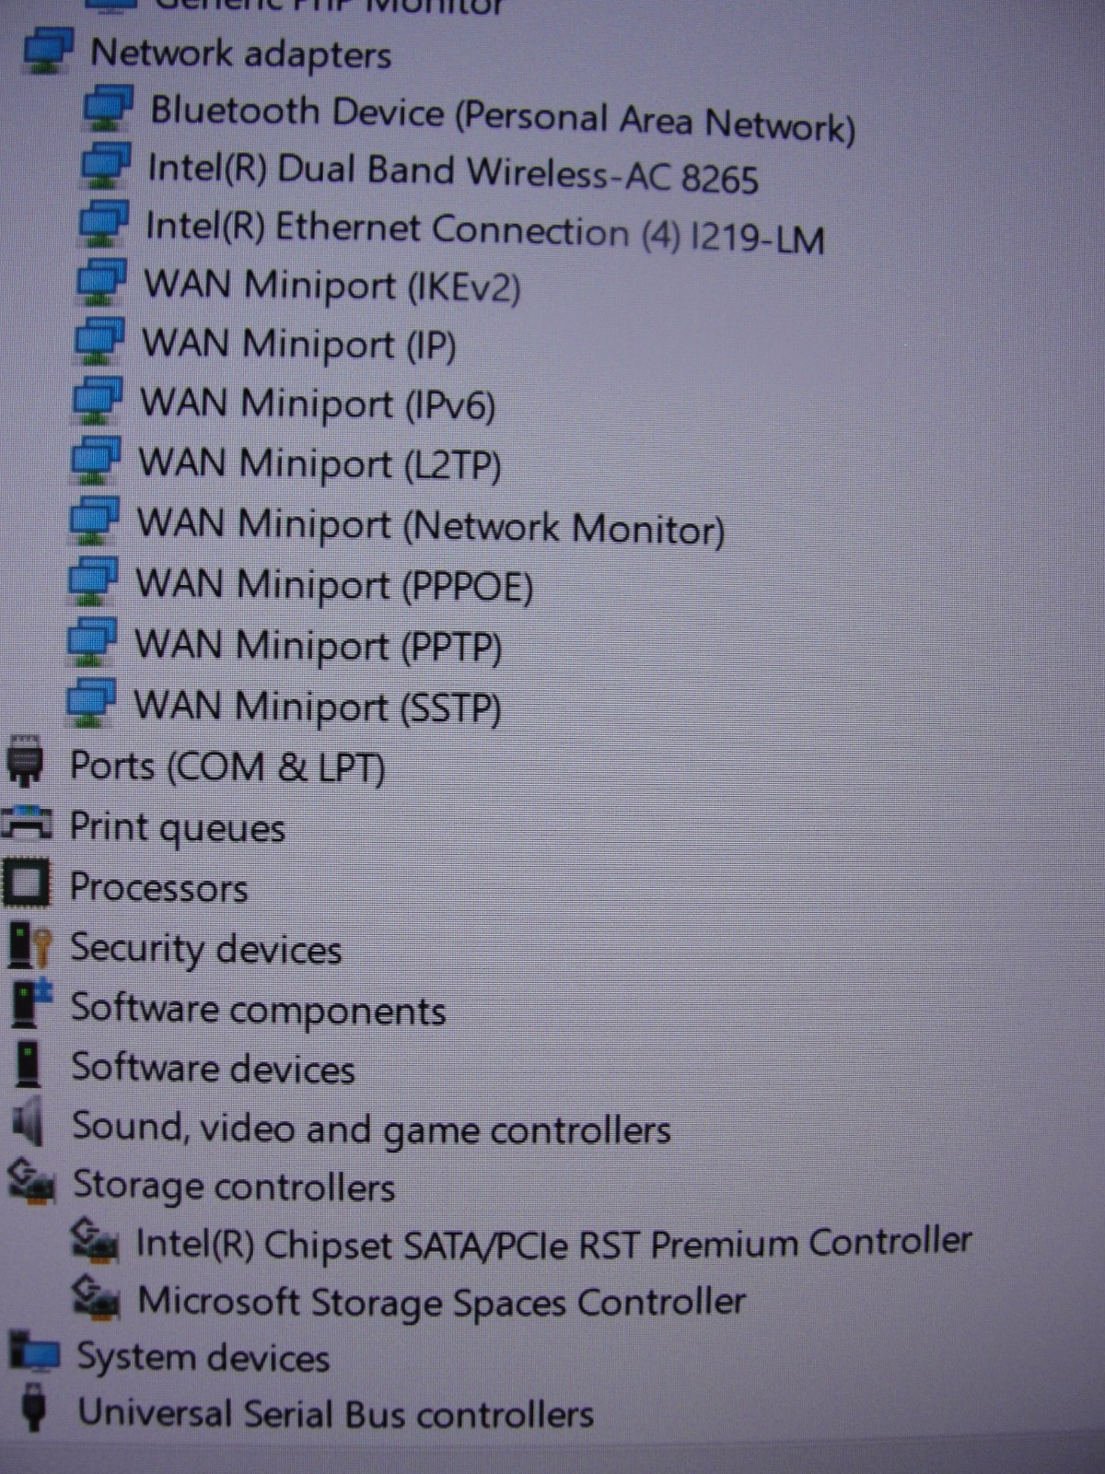This screenshot has width=1105, height=1474.
Task: Select the Storage controllers category
Action: point(234,1187)
